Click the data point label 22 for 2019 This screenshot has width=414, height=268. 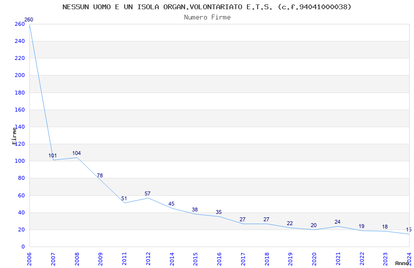[290, 223]
